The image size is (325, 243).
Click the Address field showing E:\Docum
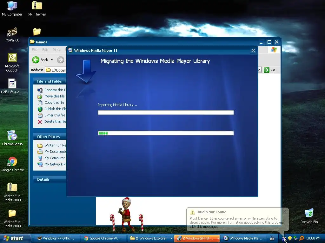tap(56, 70)
